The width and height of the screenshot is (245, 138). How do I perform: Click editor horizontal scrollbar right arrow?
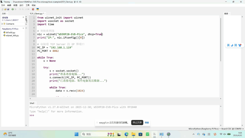220,99
